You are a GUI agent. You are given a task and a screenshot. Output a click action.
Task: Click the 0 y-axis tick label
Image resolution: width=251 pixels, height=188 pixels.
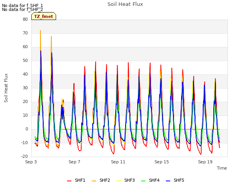(x=27, y=129)
